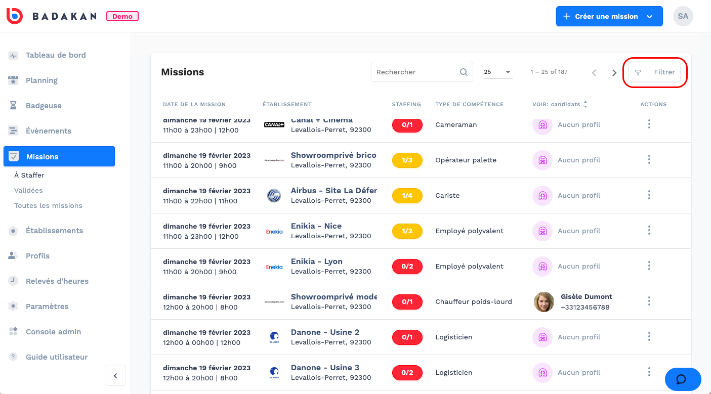Open actions menu for Danone - Usine 2

pyautogui.click(x=649, y=337)
